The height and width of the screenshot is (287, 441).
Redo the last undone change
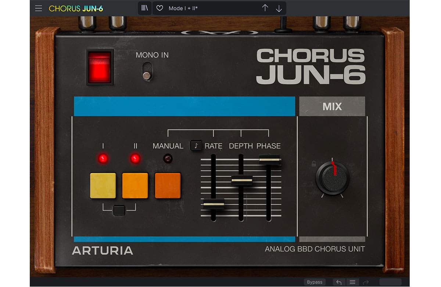tap(366, 282)
